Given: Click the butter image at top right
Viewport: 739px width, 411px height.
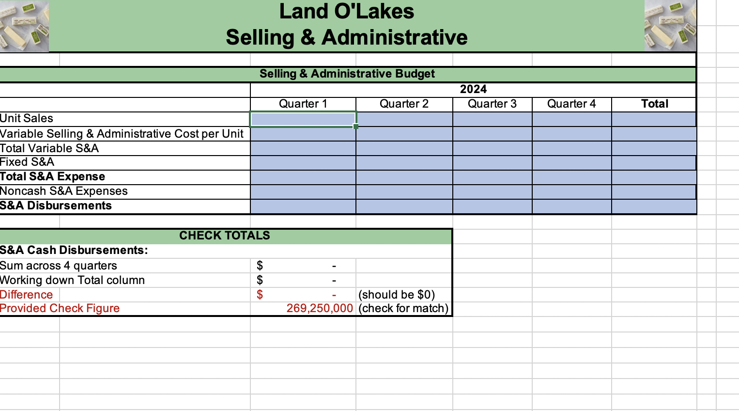Looking at the screenshot, I should (670, 26).
